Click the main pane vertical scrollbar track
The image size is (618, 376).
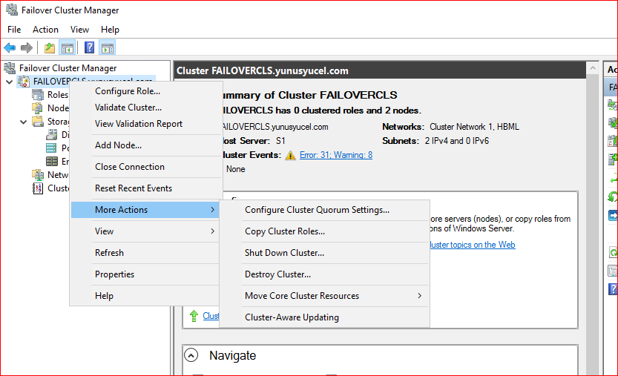(592, 225)
